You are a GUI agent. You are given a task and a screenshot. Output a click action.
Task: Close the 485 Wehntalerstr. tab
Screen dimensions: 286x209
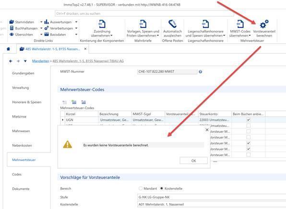click(x=85, y=49)
